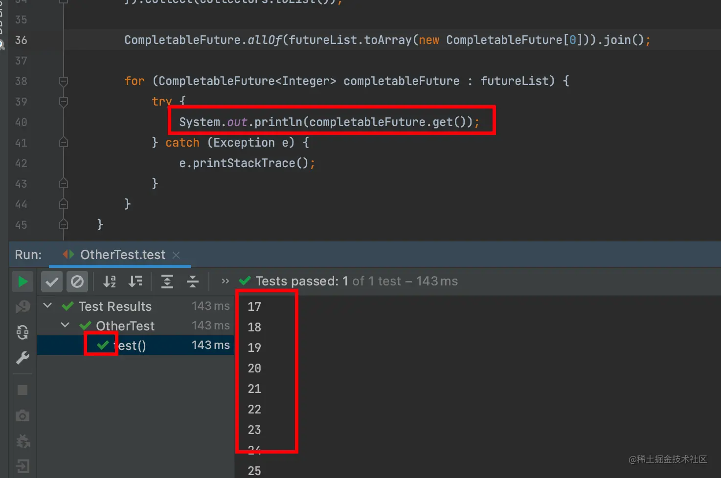The width and height of the screenshot is (721, 478).
Task: Close the OtherTest.test run tab
Action: pyautogui.click(x=176, y=255)
